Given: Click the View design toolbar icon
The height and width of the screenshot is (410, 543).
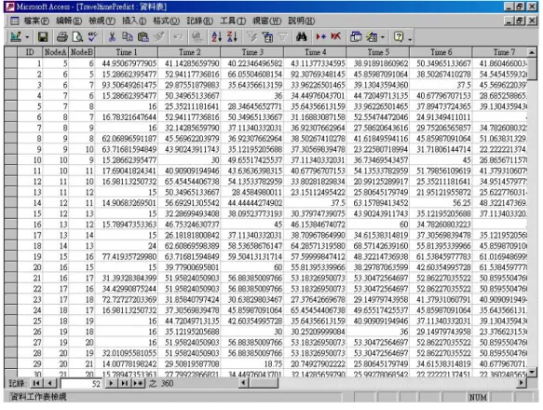Looking at the screenshot, I should pyautogui.click(x=16, y=36).
